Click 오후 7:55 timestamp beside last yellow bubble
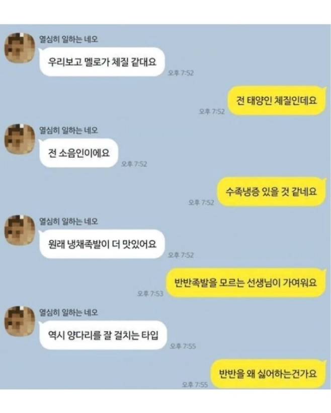 [195, 385]
